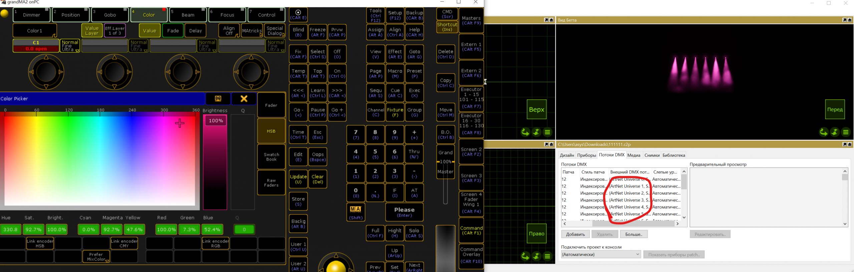Open the Библиотека tab
Image resolution: width=854 pixels, height=272 pixels.
674,155
